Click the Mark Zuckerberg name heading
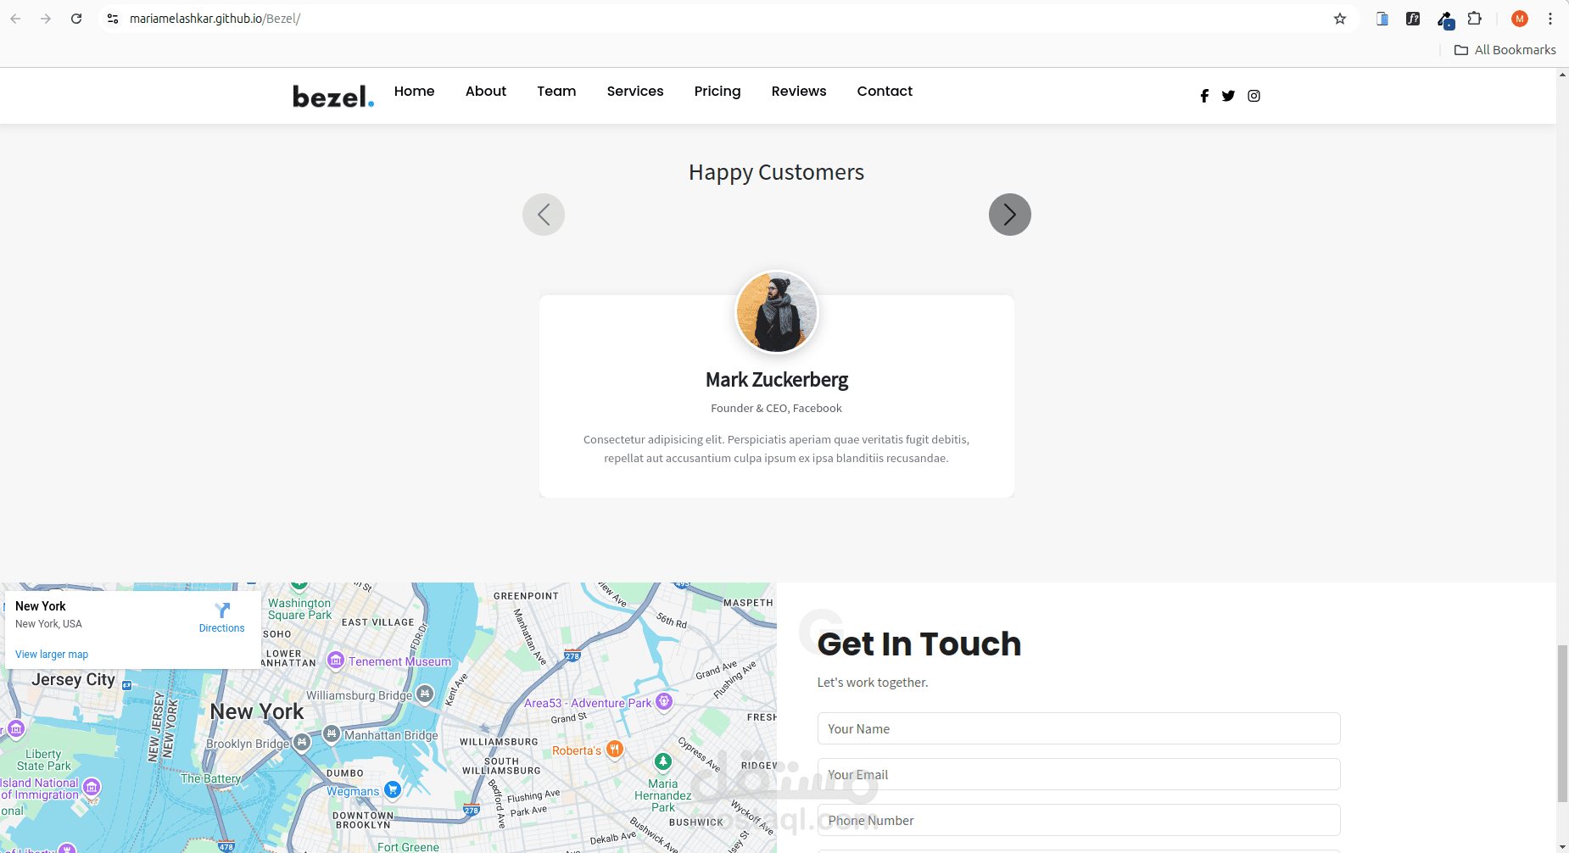The height and width of the screenshot is (853, 1569). coord(777,380)
